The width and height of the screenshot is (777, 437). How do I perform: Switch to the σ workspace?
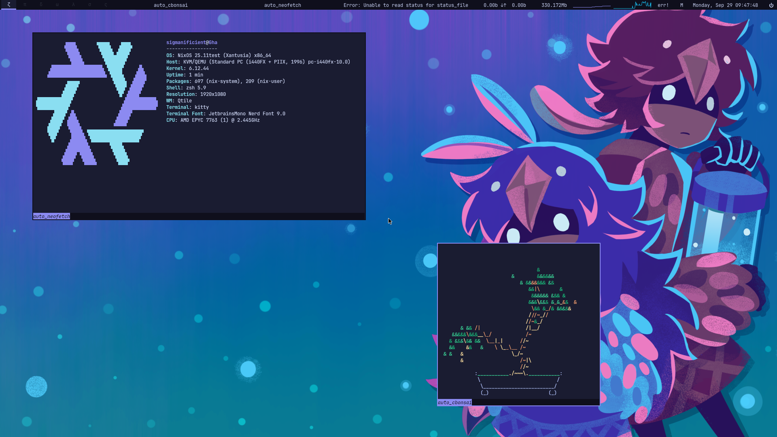[x=89, y=5]
